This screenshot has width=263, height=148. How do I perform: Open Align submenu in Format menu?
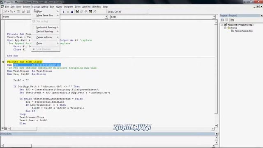click(46, 11)
